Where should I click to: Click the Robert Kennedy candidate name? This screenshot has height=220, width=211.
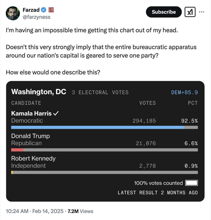(33, 158)
